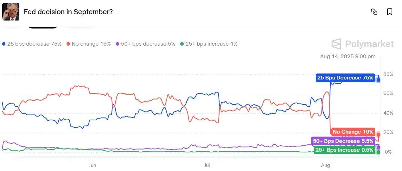
Task: Click the Polymarket wordmark text
Action: (x=369, y=44)
